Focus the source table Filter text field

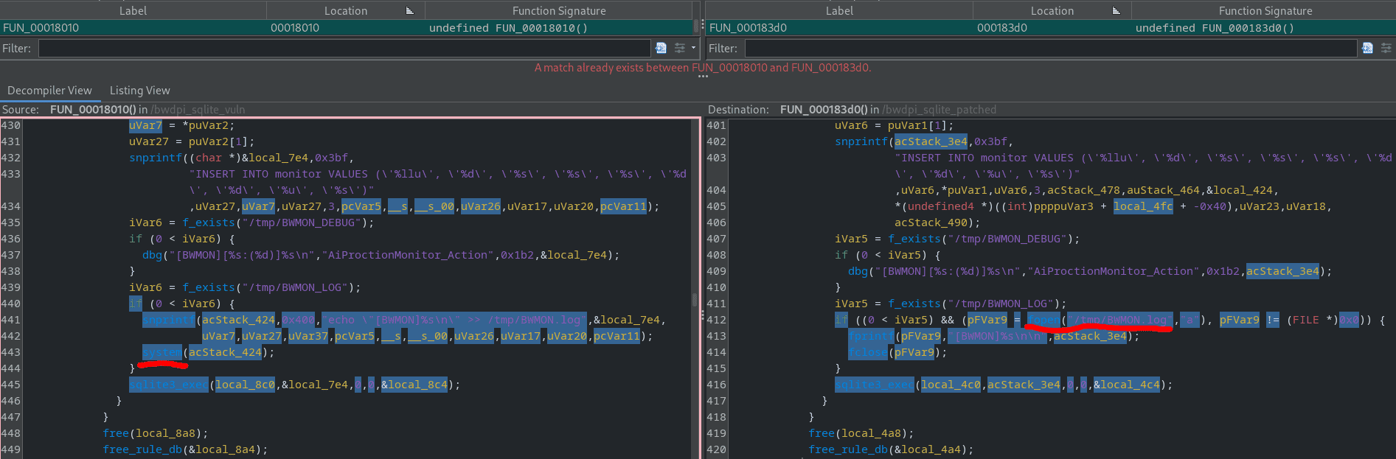click(x=344, y=49)
